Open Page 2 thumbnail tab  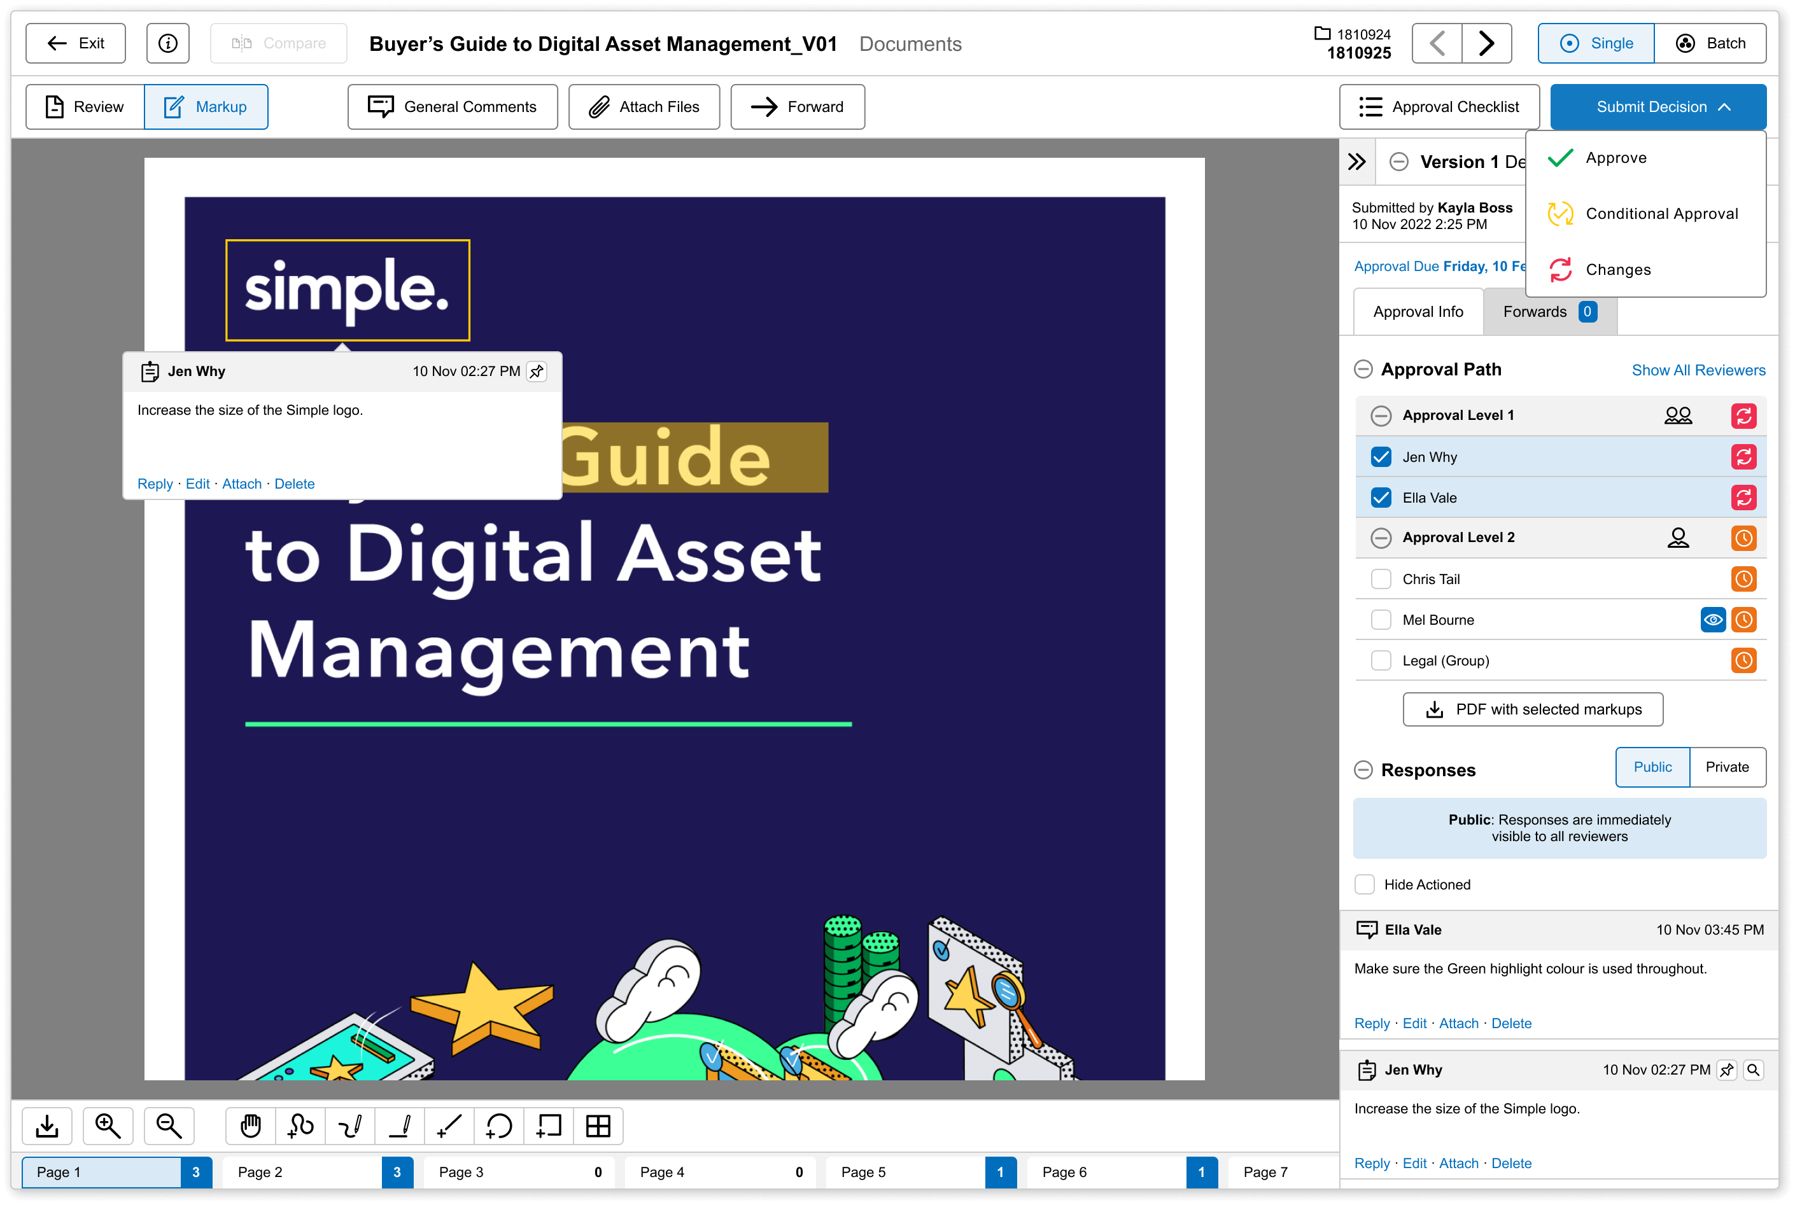pyautogui.click(x=318, y=1173)
